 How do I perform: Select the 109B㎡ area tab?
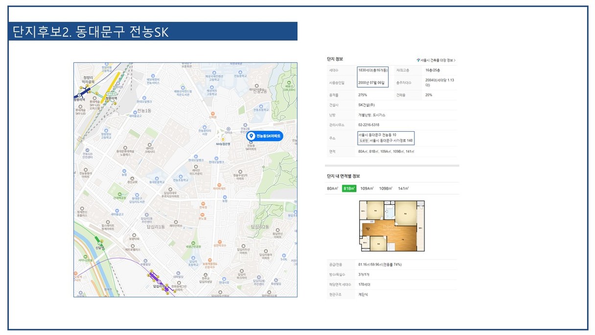(x=386, y=189)
